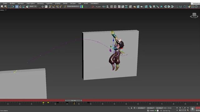200x112 pixels.
Task: Select the orange keyframe on the track bar
Action: pos(74,103)
